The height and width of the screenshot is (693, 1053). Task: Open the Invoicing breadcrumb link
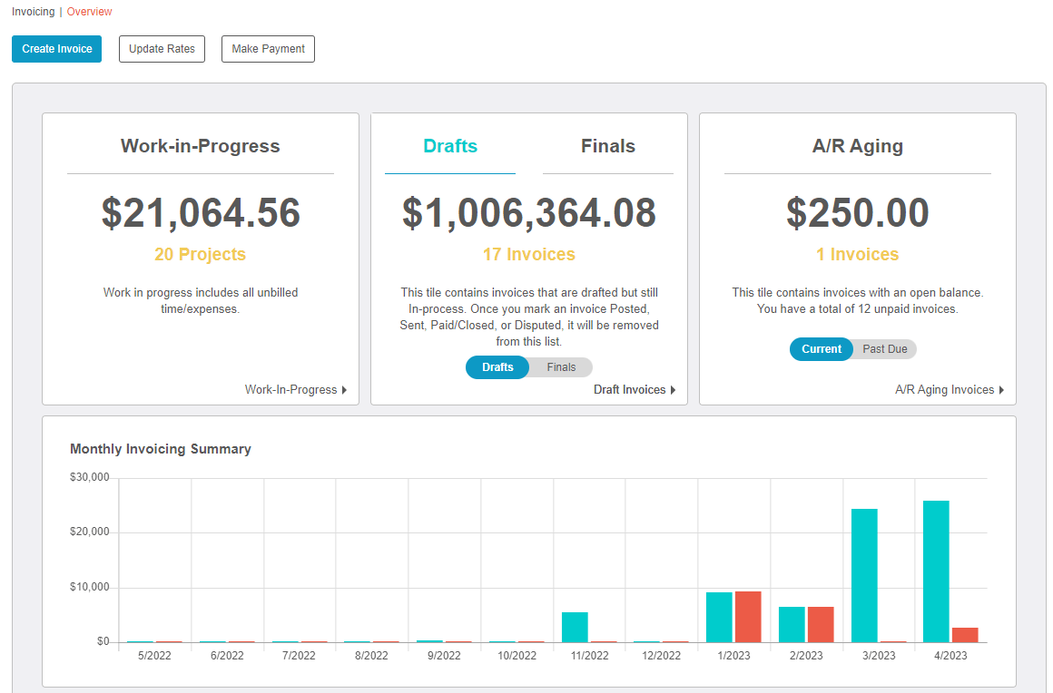(x=33, y=11)
